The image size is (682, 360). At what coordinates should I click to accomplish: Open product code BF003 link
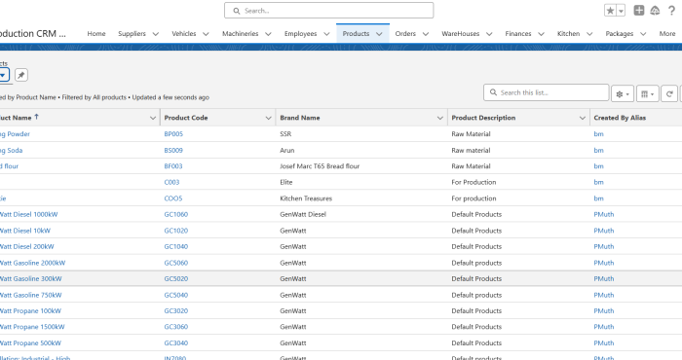[x=173, y=165]
